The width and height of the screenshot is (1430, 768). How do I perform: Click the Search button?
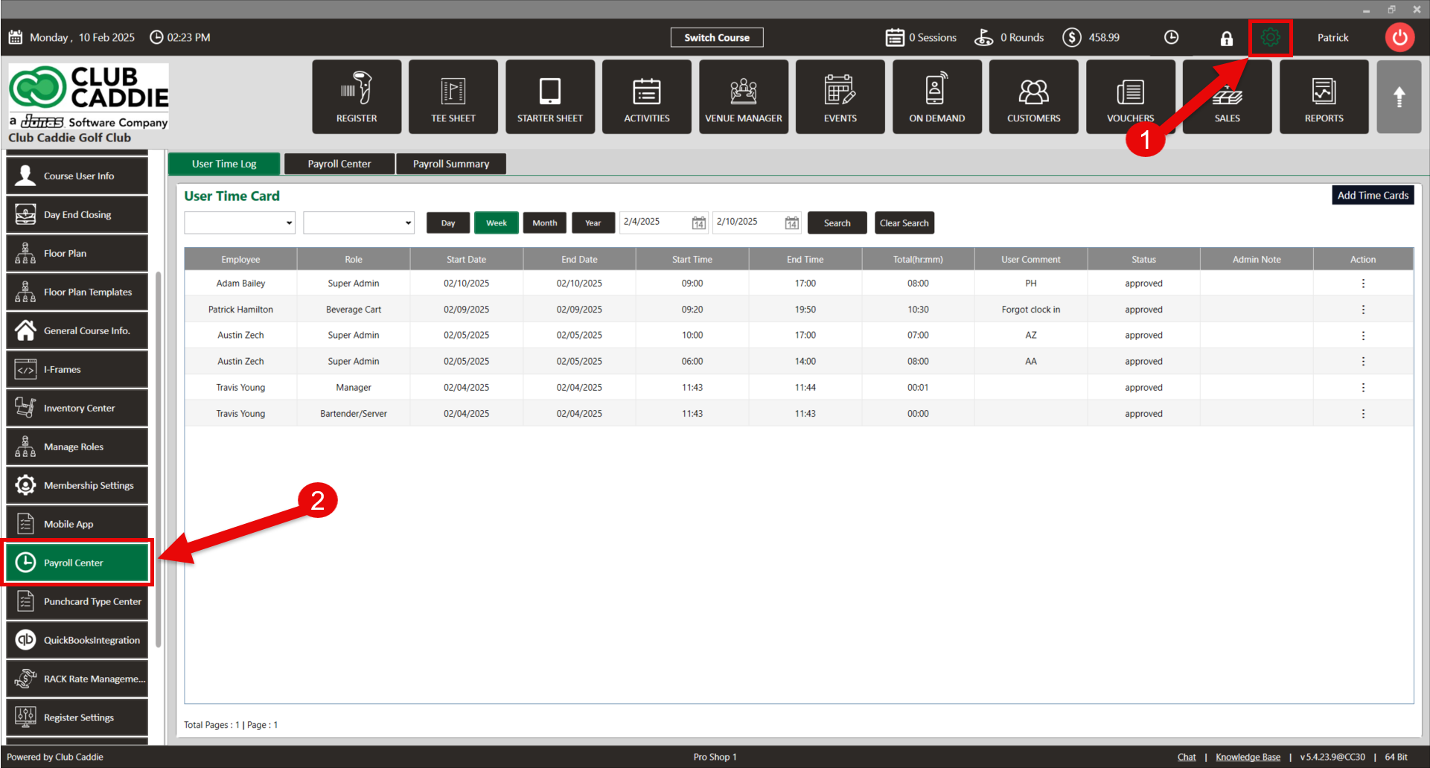tap(837, 223)
